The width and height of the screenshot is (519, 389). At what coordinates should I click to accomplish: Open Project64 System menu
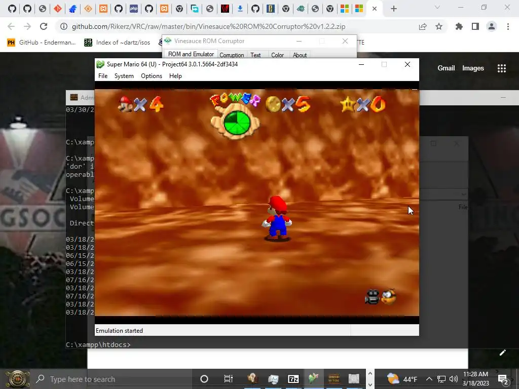pos(124,76)
